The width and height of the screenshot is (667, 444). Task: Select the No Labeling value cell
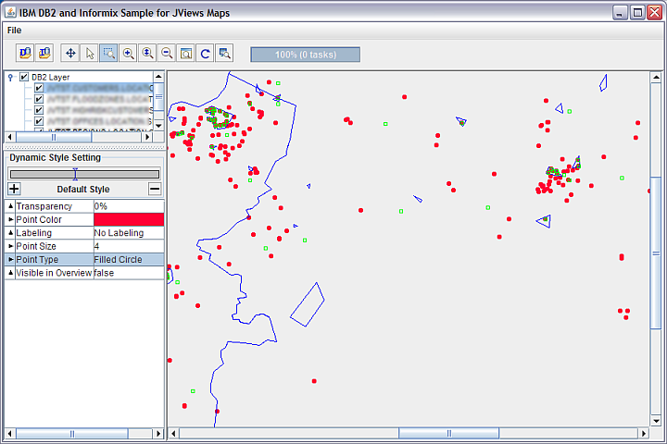click(x=129, y=233)
